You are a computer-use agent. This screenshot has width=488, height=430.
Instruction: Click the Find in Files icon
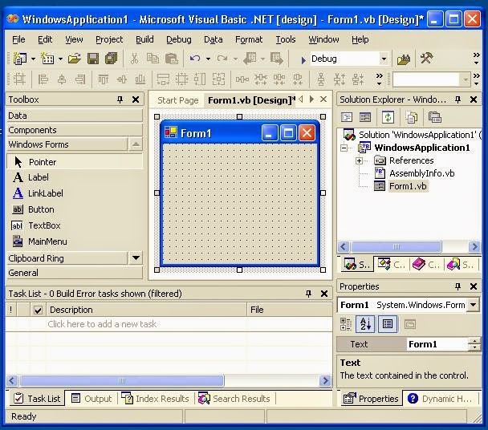404,59
